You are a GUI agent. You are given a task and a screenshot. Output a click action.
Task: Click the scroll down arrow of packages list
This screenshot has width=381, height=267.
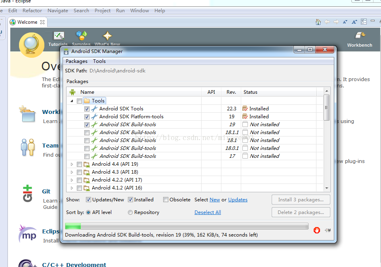[x=327, y=188]
